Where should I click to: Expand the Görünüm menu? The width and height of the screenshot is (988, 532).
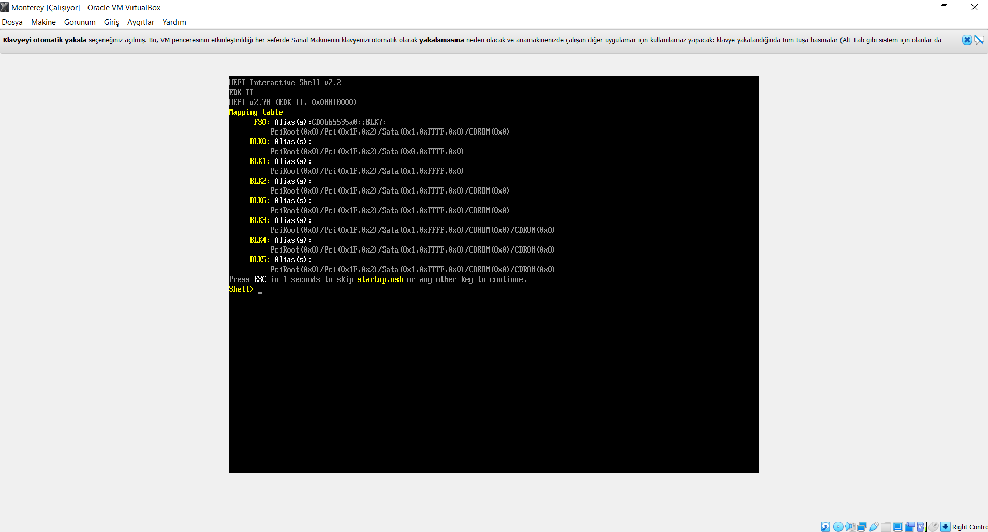click(80, 22)
